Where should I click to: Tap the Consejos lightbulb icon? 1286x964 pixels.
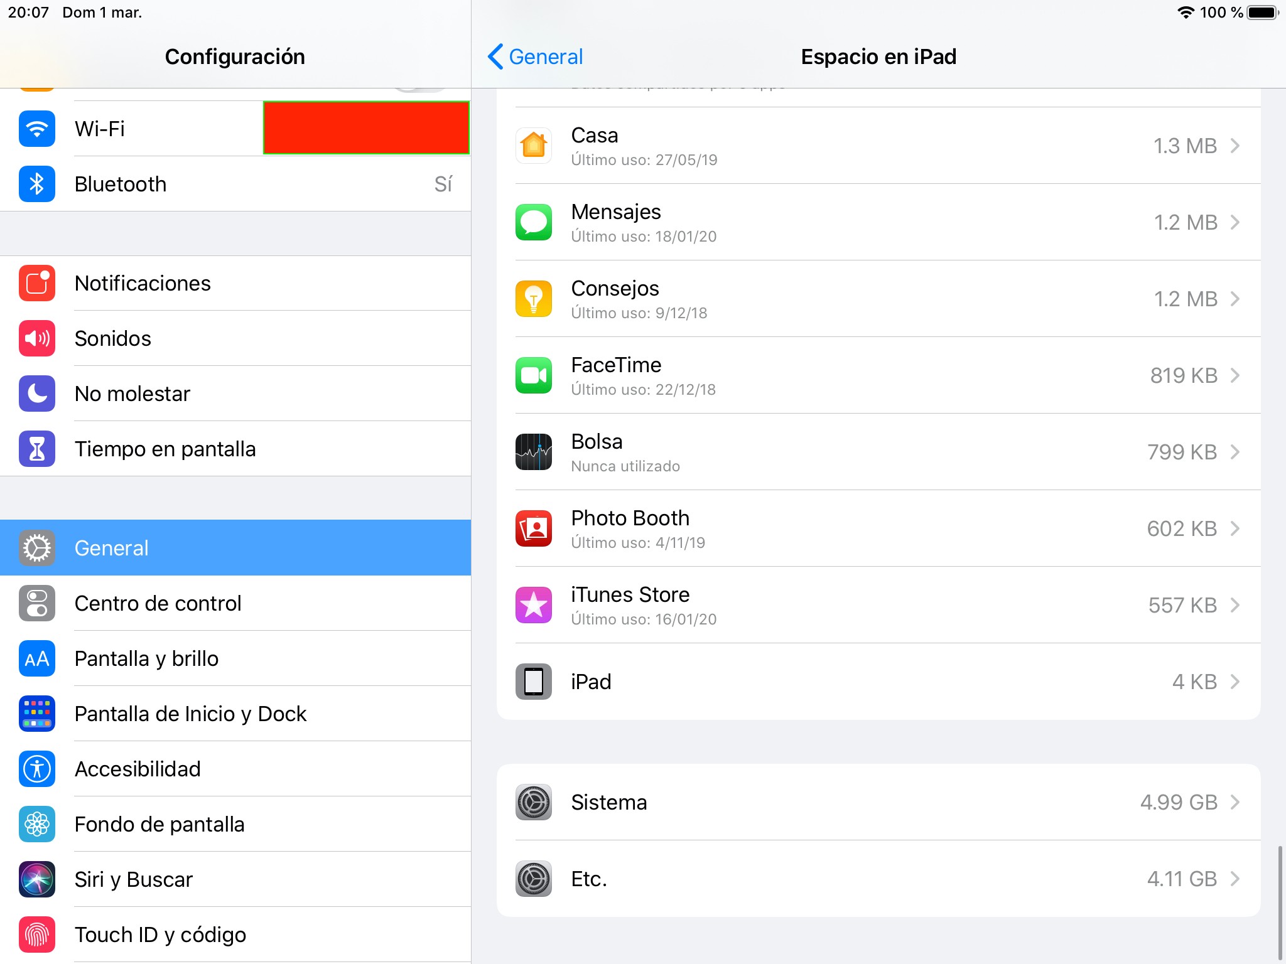pyautogui.click(x=533, y=299)
